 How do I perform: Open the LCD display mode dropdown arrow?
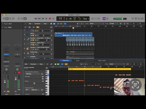click(x=89, y=19)
